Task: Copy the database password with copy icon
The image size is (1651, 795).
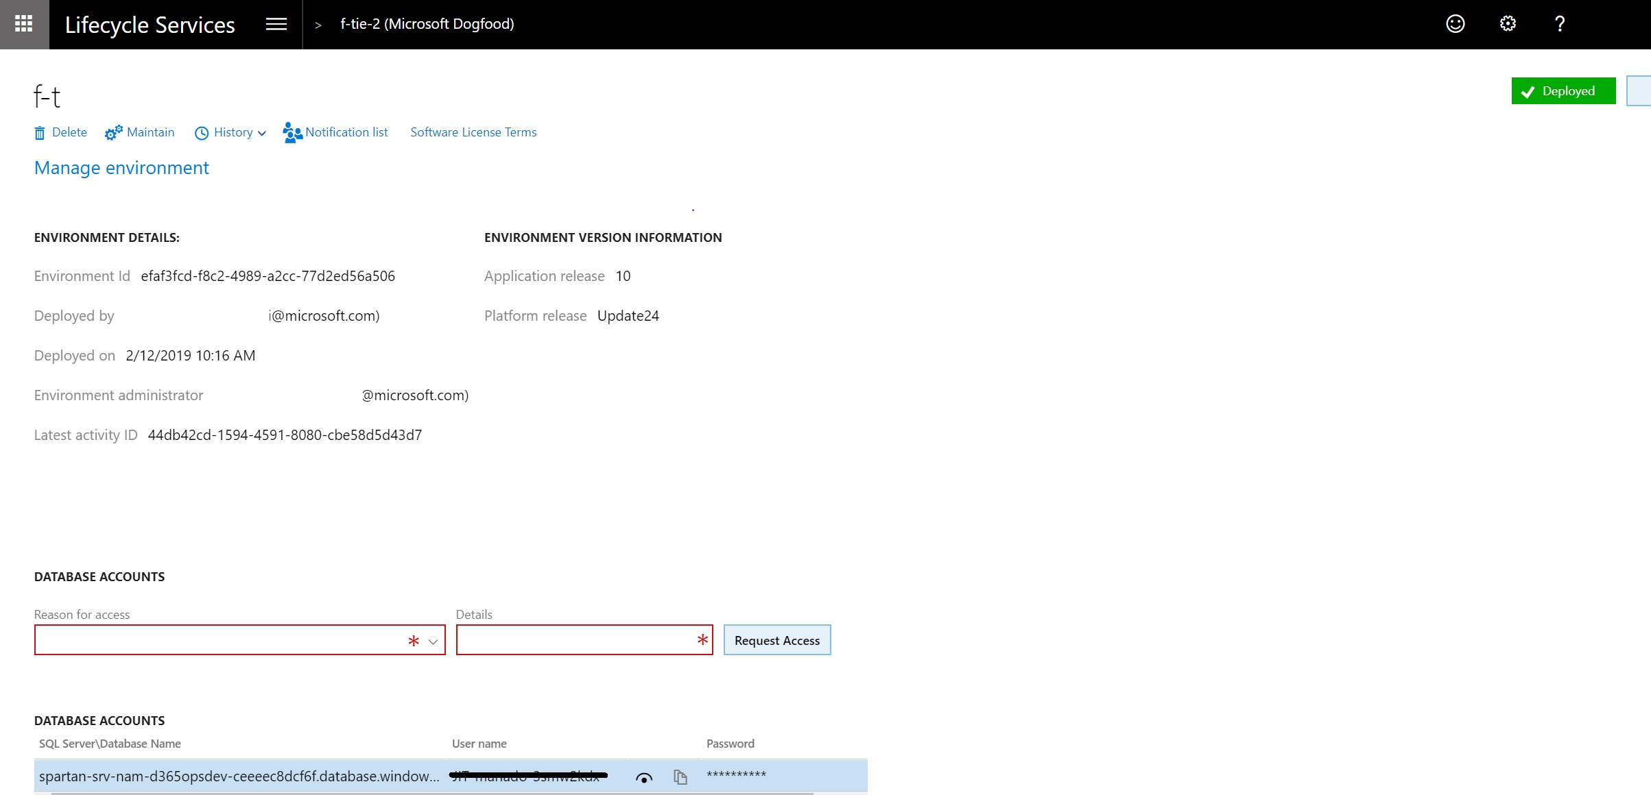Action: click(680, 776)
